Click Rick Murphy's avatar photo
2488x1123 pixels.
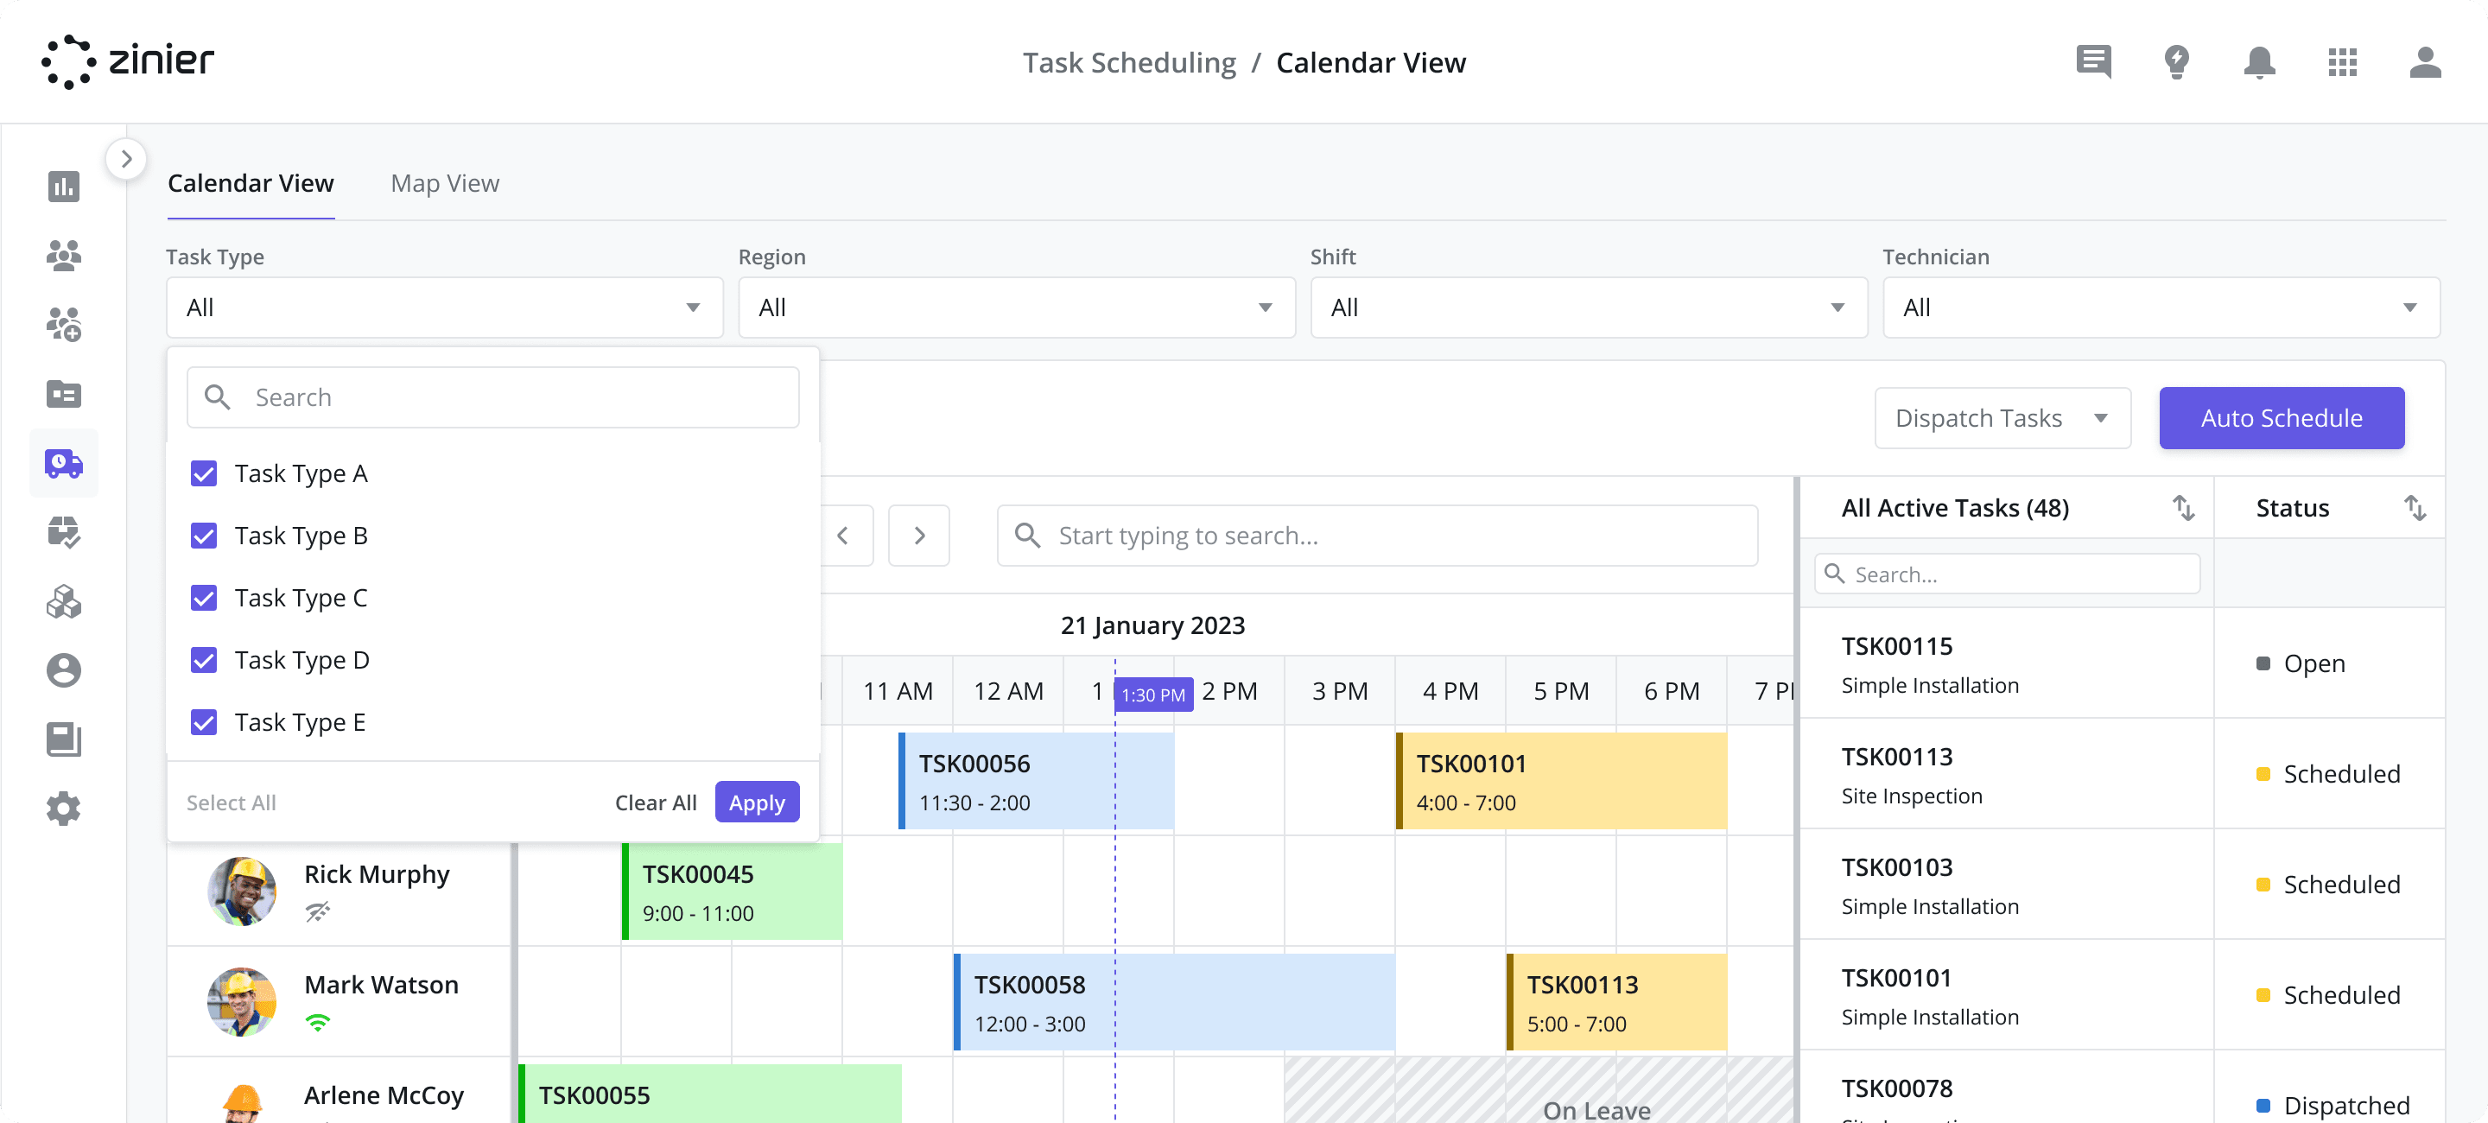tap(242, 891)
